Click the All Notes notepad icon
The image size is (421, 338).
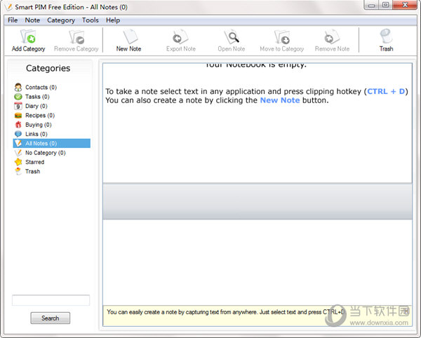pyautogui.click(x=18, y=143)
